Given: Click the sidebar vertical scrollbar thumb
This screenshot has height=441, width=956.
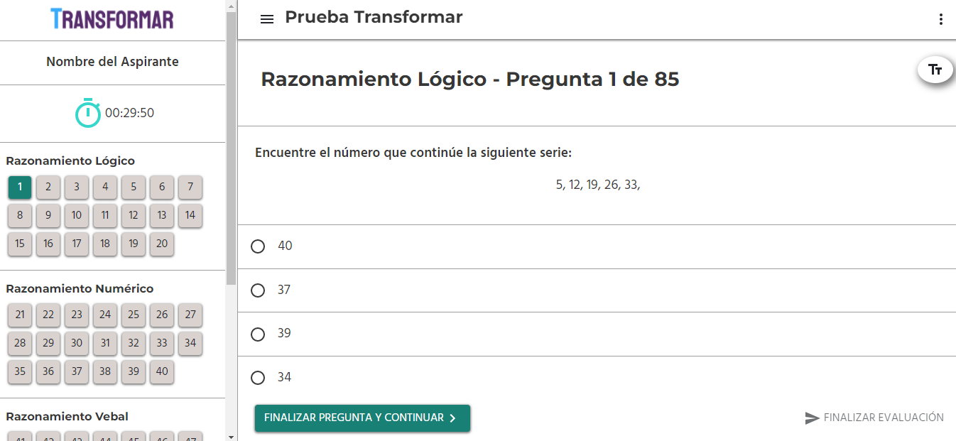Looking at the screenshot, I should pyautogui.click(x=231, y=148).
